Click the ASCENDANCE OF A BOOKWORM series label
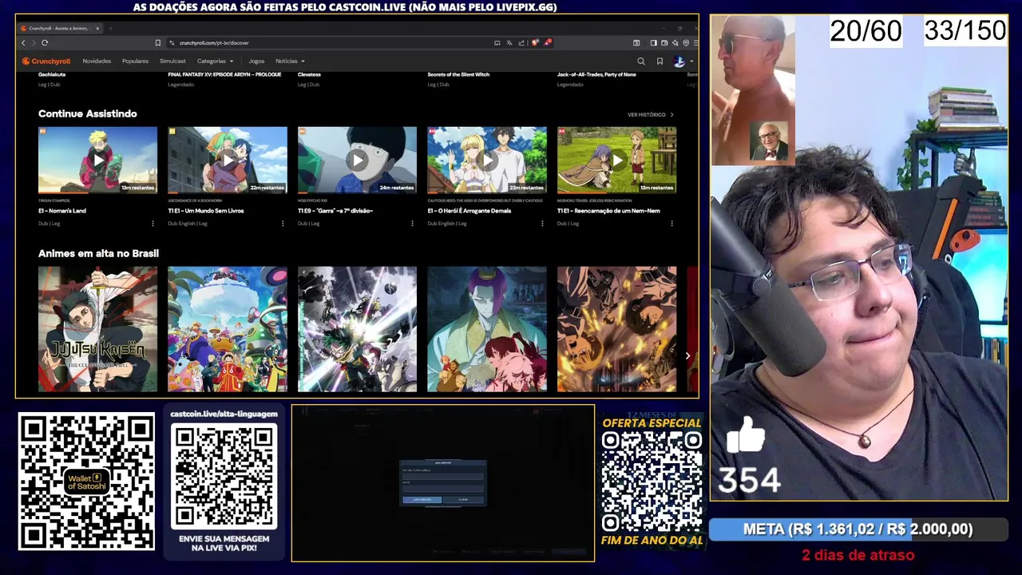This screenshot has height=575, width=1022. click(x=196, y=200)
